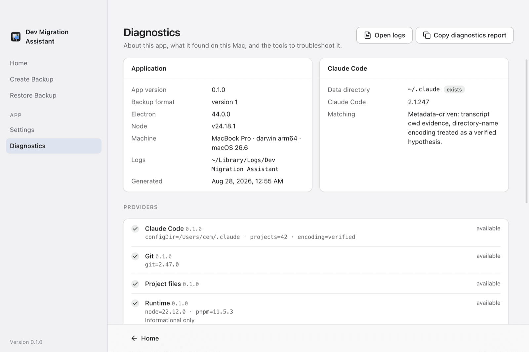Screen dimensions: 529x352
Task: Click the document icon on Open logs
Action: (x=367, y=35)
